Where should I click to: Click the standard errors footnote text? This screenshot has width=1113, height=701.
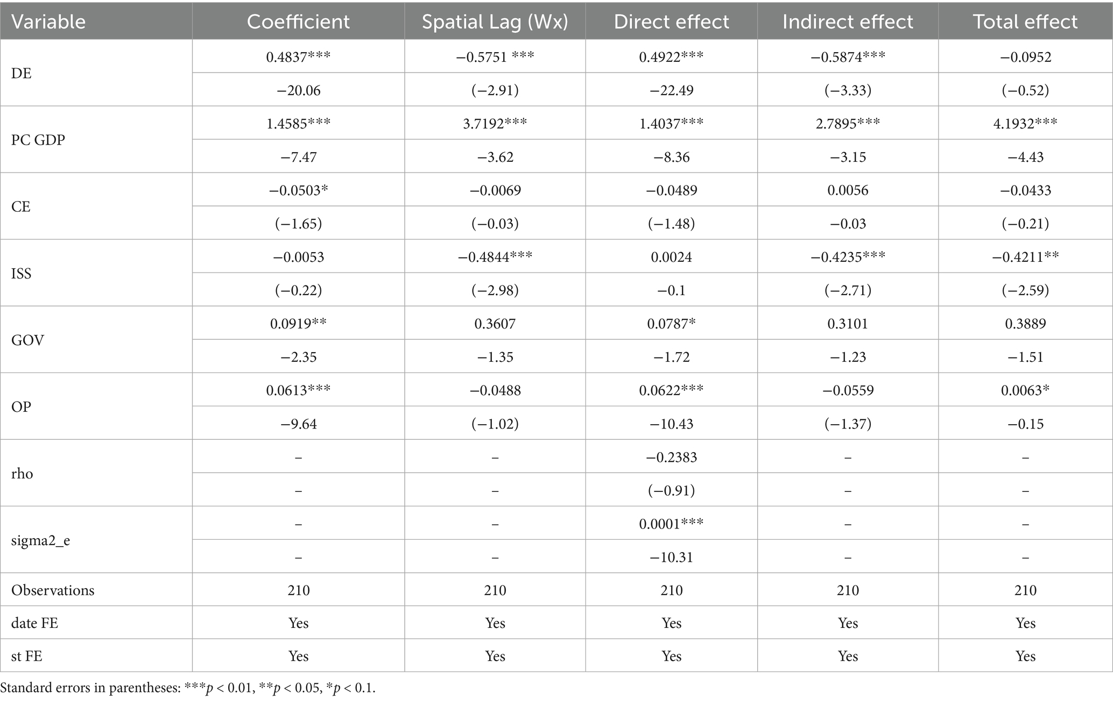[x=188, y=688]
